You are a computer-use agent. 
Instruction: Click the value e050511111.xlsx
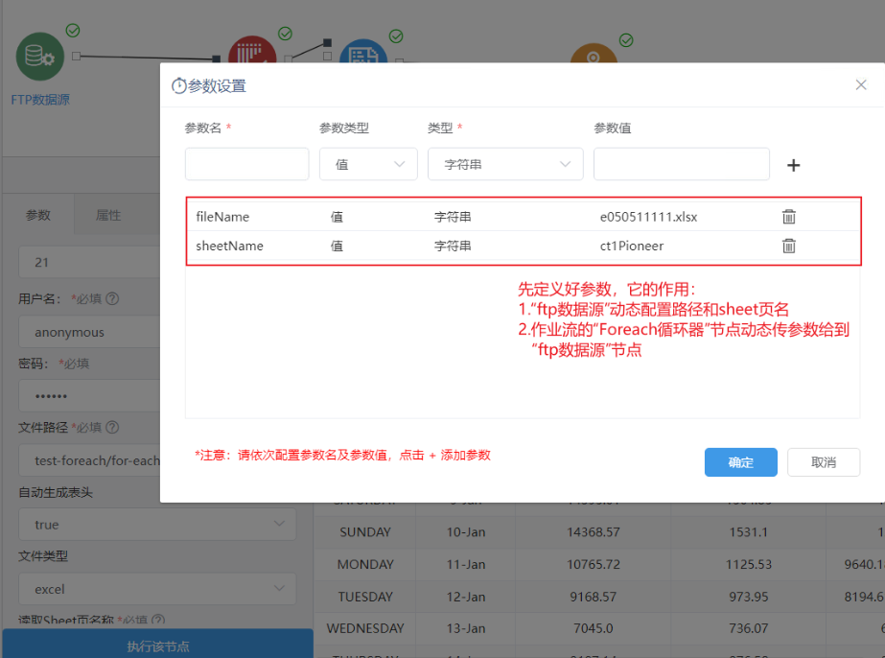(648, 217)
